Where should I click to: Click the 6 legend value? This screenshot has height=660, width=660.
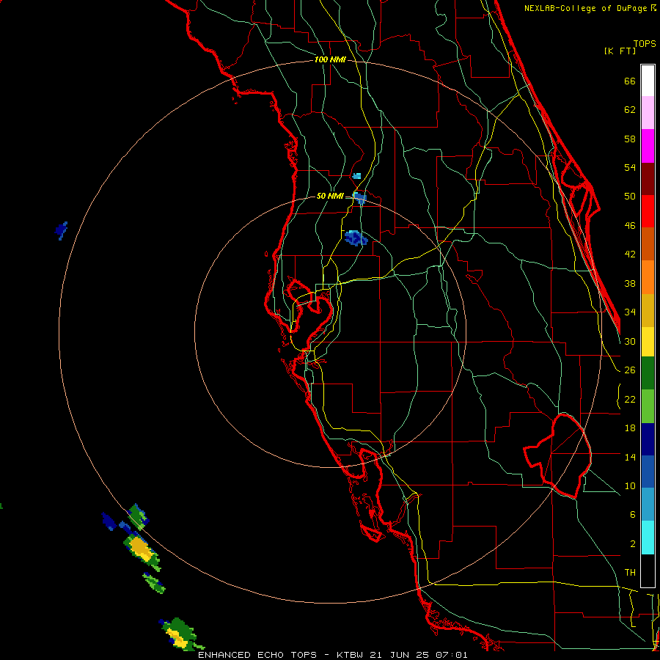[632, 515]
